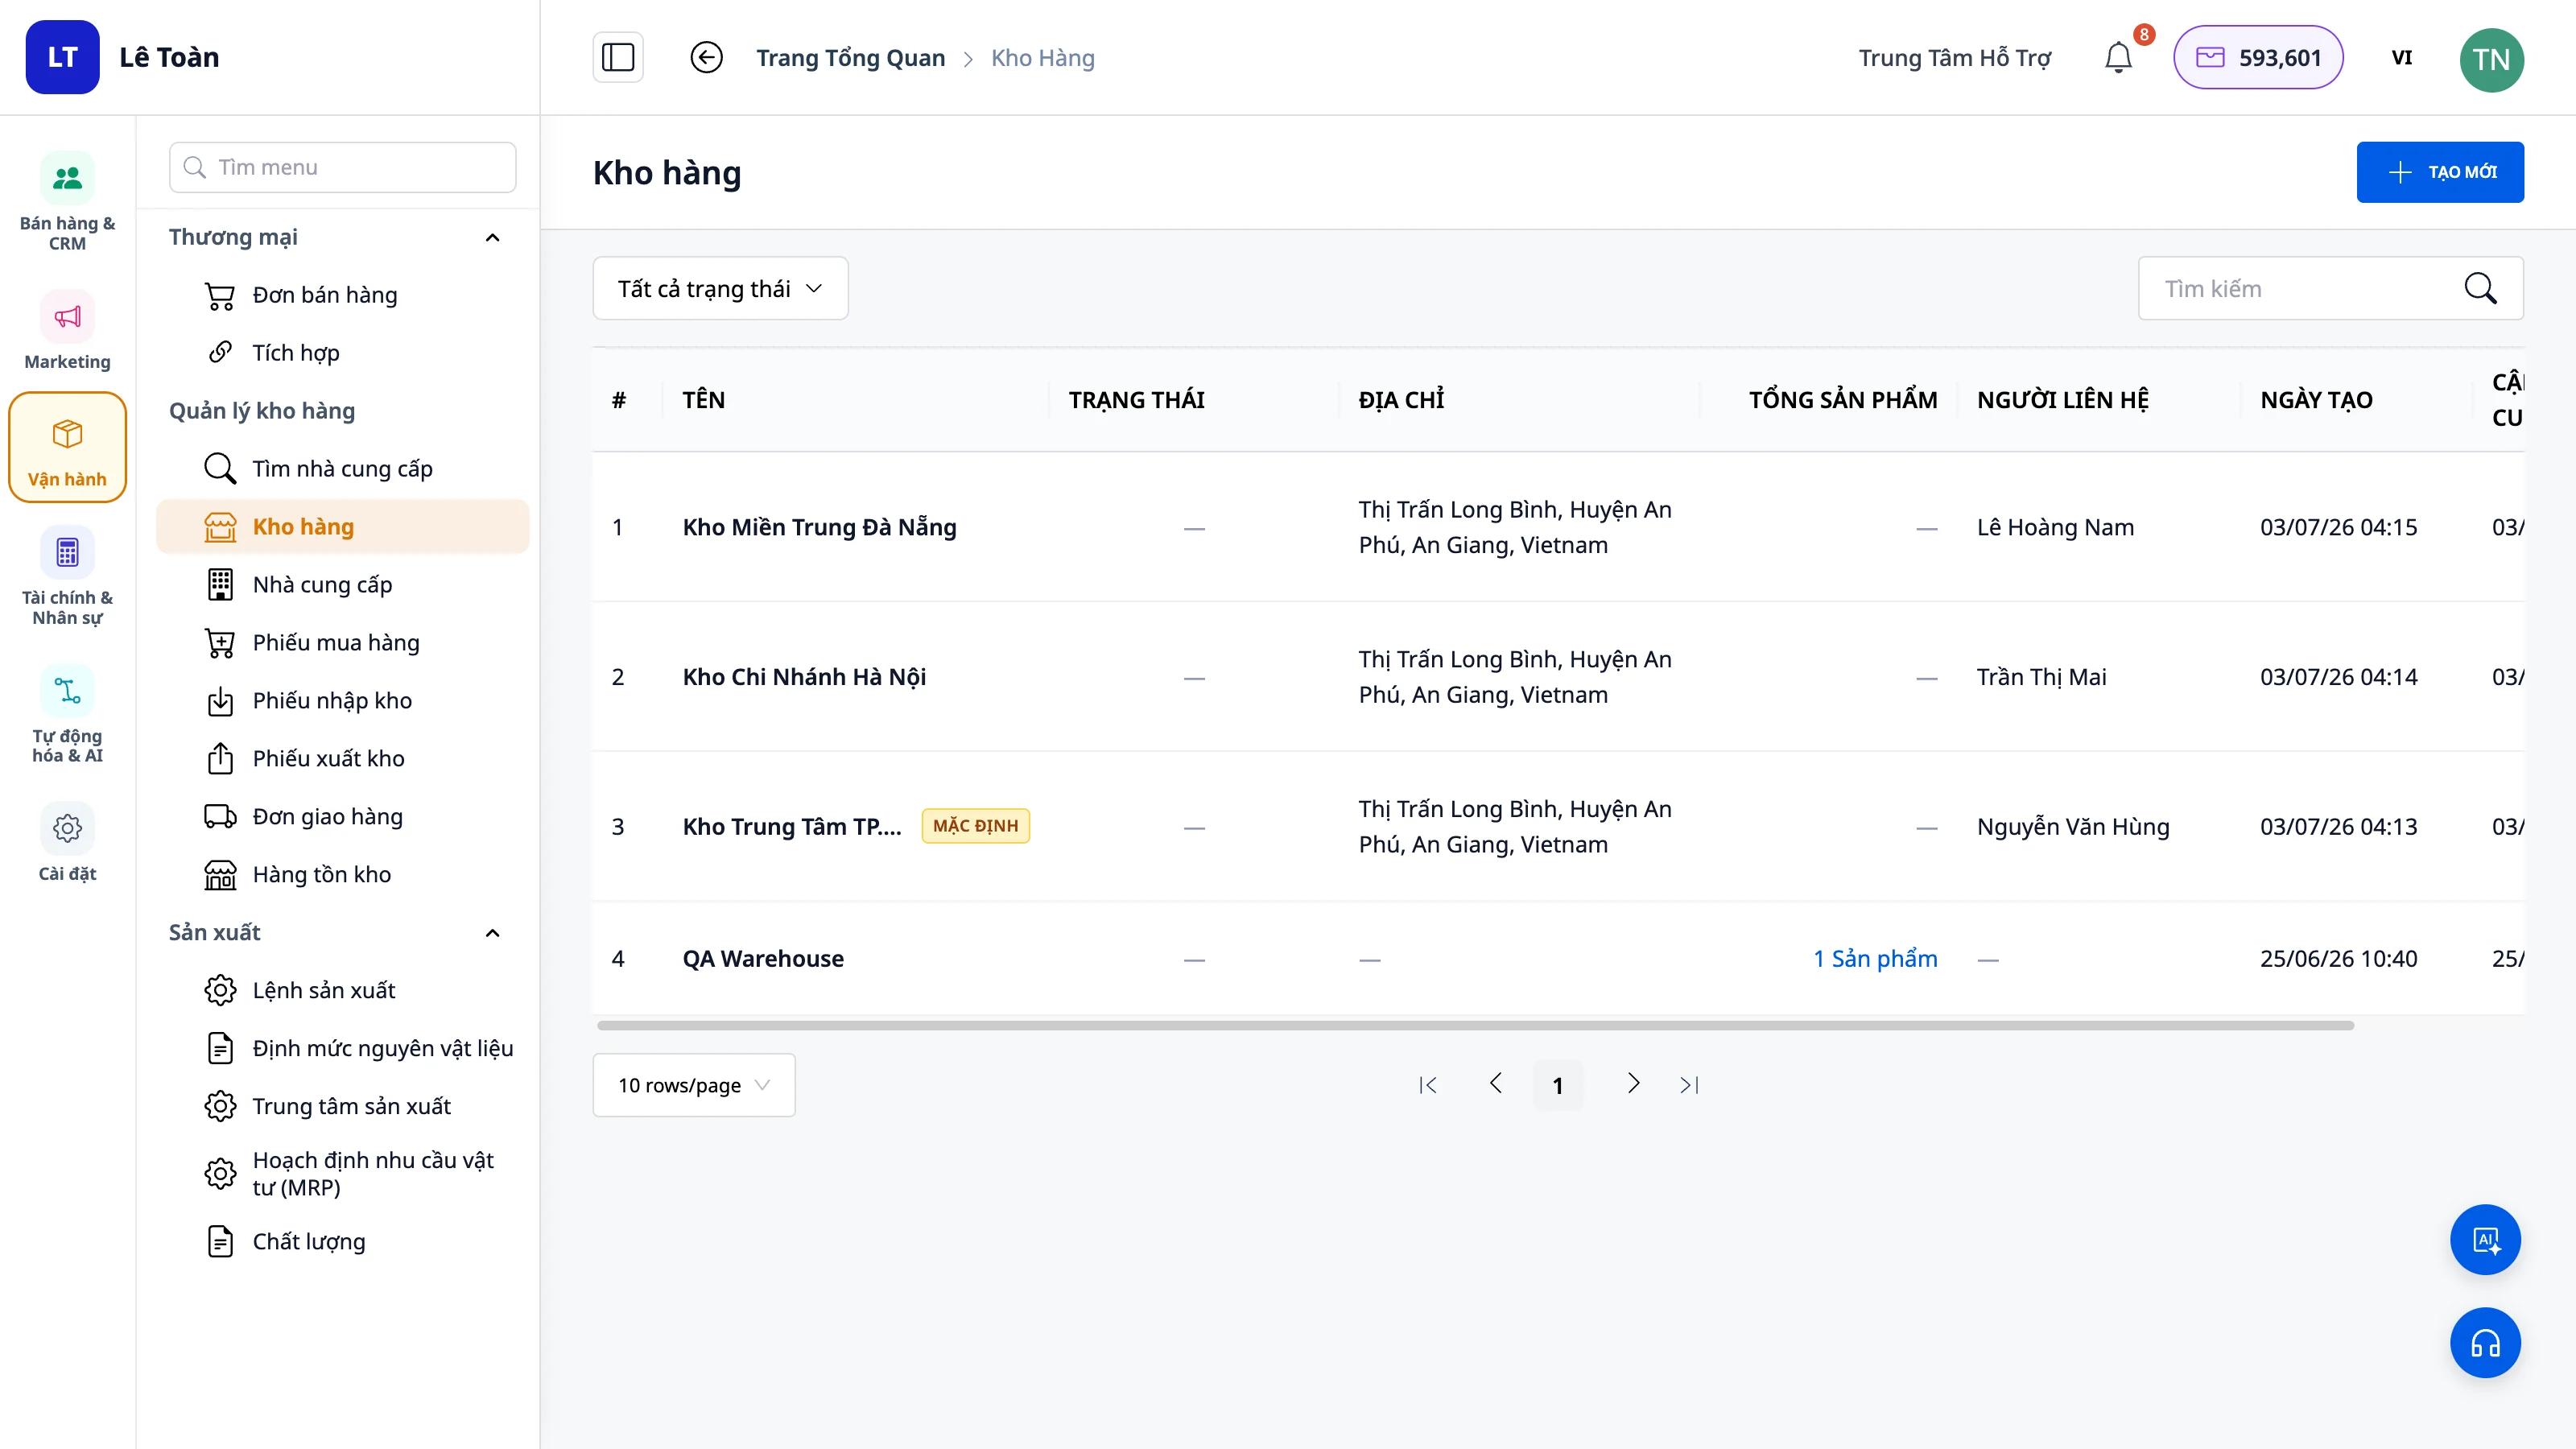Open the notification bell
Screen dimensions: 2576x1449
pos(2118,57)
